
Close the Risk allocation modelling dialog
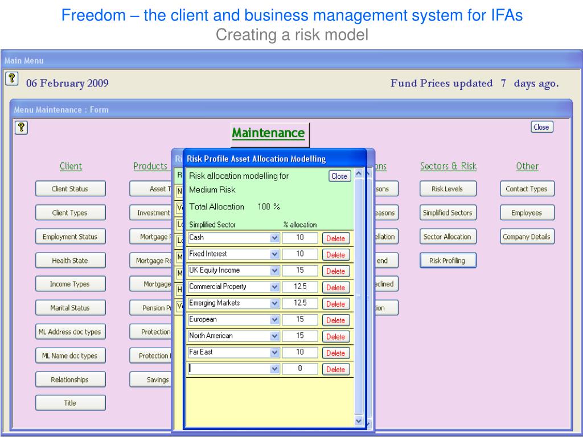coord(339,176)
